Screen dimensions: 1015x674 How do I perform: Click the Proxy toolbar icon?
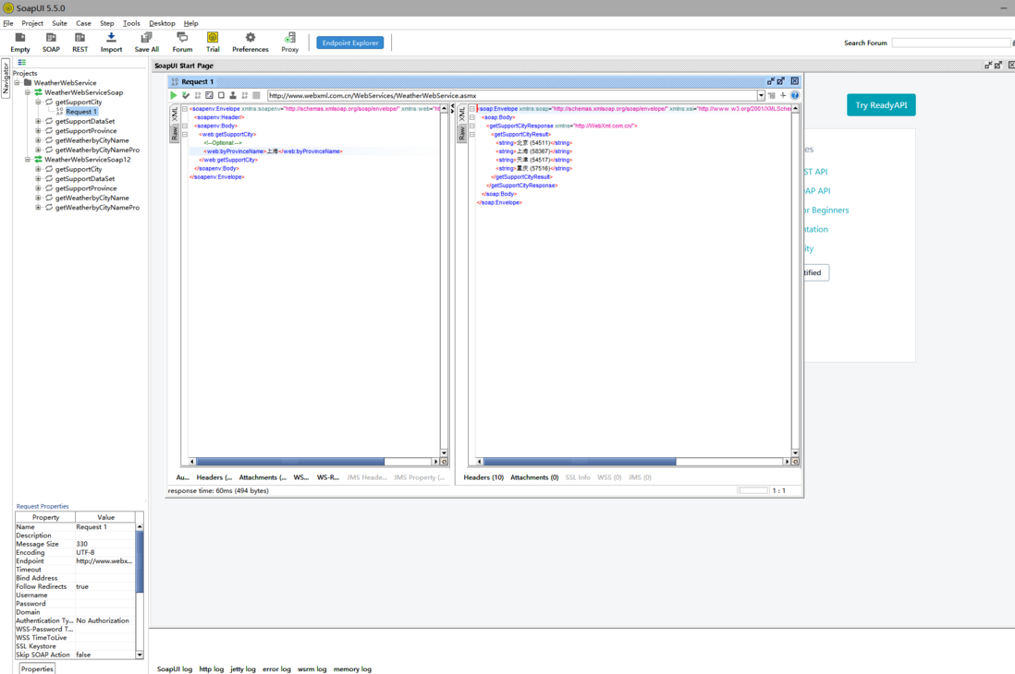290,38
